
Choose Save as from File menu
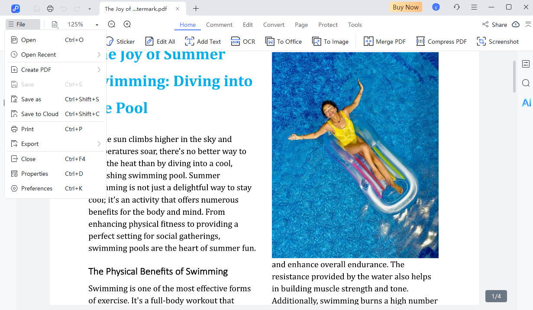31,99
